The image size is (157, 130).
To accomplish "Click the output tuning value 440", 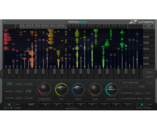I will (x=150, y=104).
